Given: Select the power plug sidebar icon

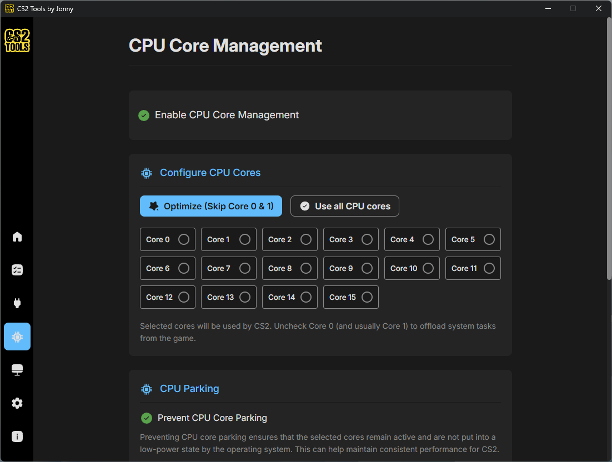Looking at the screenshot, I should (x=17, y=303).
